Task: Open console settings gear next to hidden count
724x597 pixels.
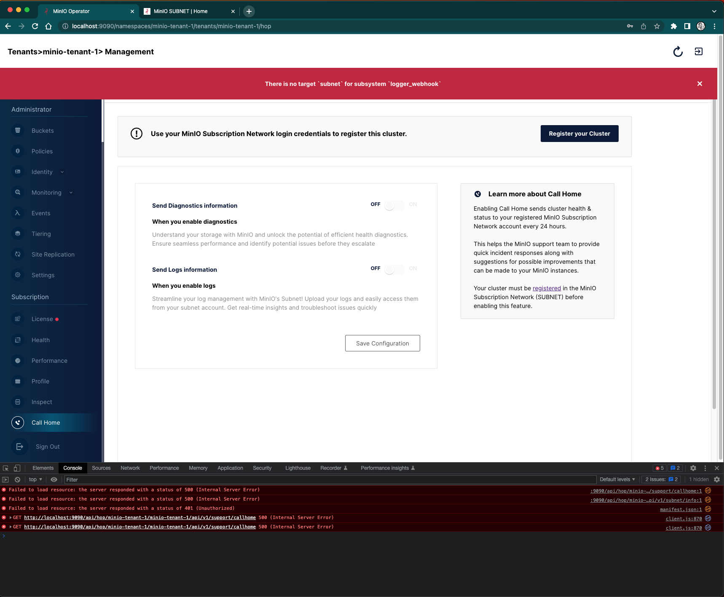Action: tap(717, 479)
